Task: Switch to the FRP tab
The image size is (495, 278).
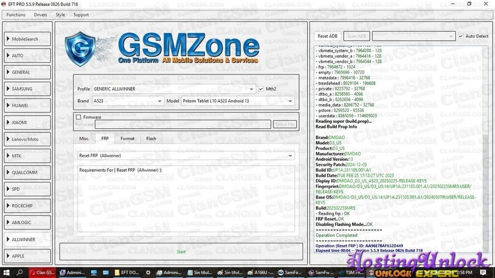Action: click(105, 138)
